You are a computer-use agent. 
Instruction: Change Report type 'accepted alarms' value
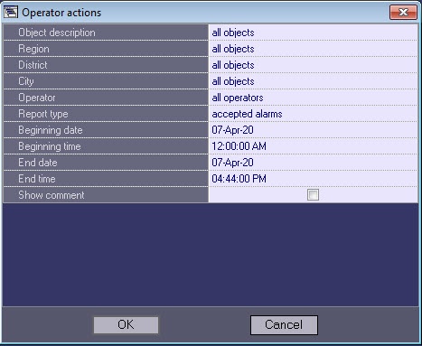click(313, 114)
